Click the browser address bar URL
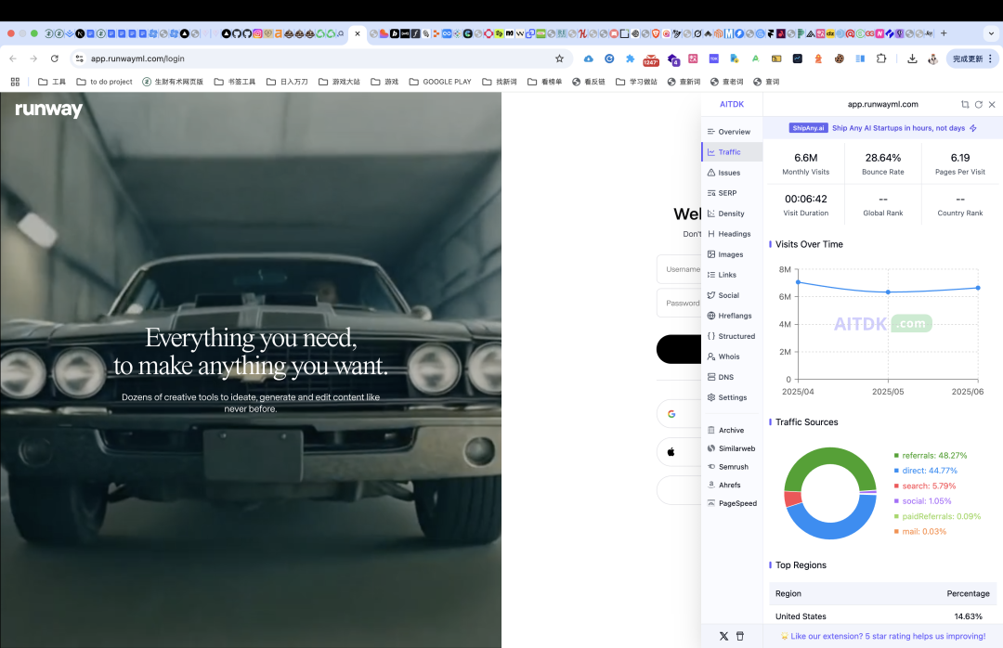The image size is (1003, 648). pyautogui.click(x=137, y=58)
